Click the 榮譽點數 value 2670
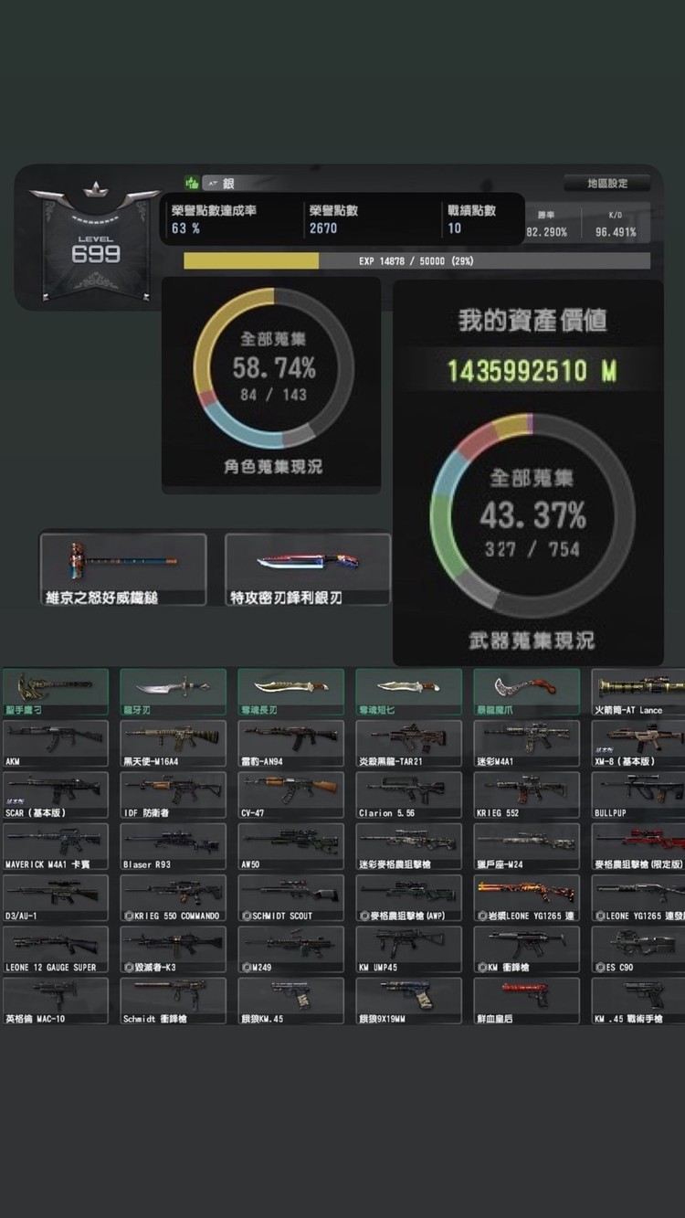This screenshot has height=1218, width=685. pyautogui.click(x=323, y=228)
